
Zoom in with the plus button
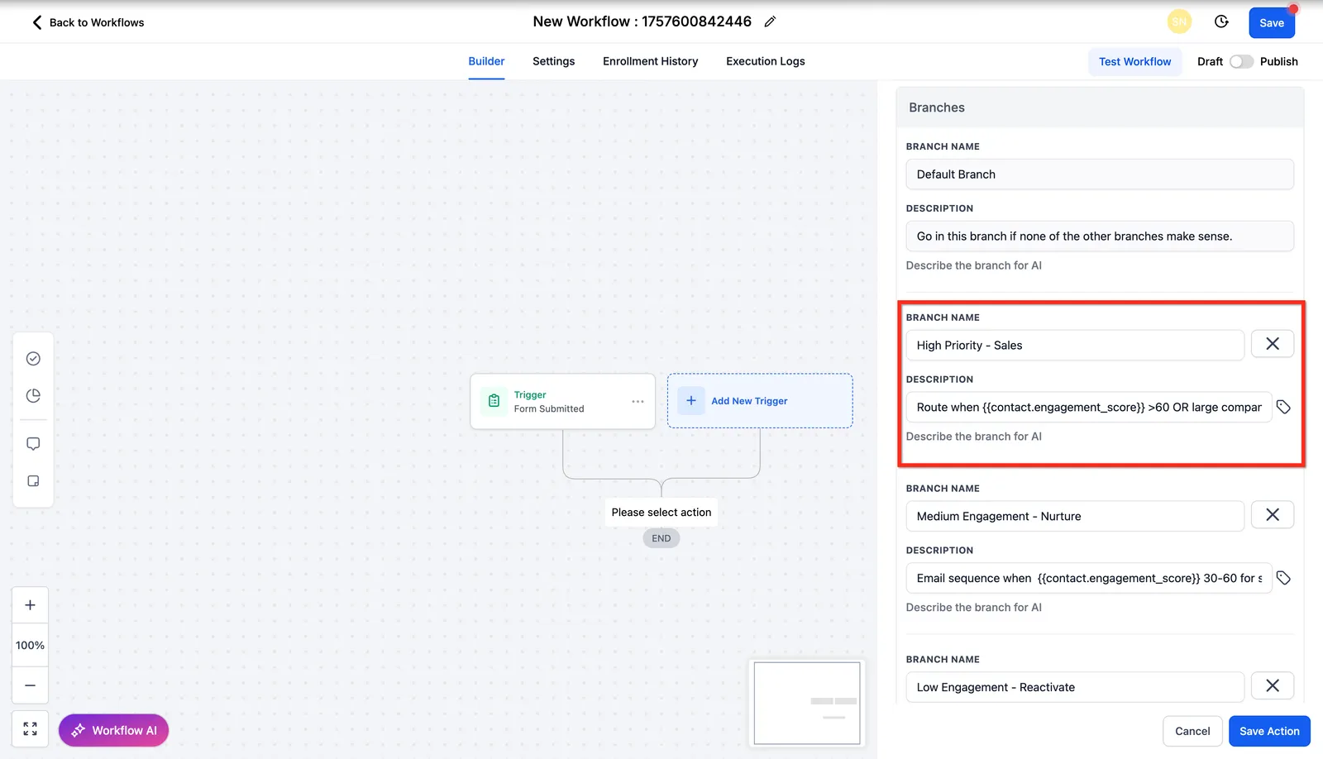[x=30, y=605]
